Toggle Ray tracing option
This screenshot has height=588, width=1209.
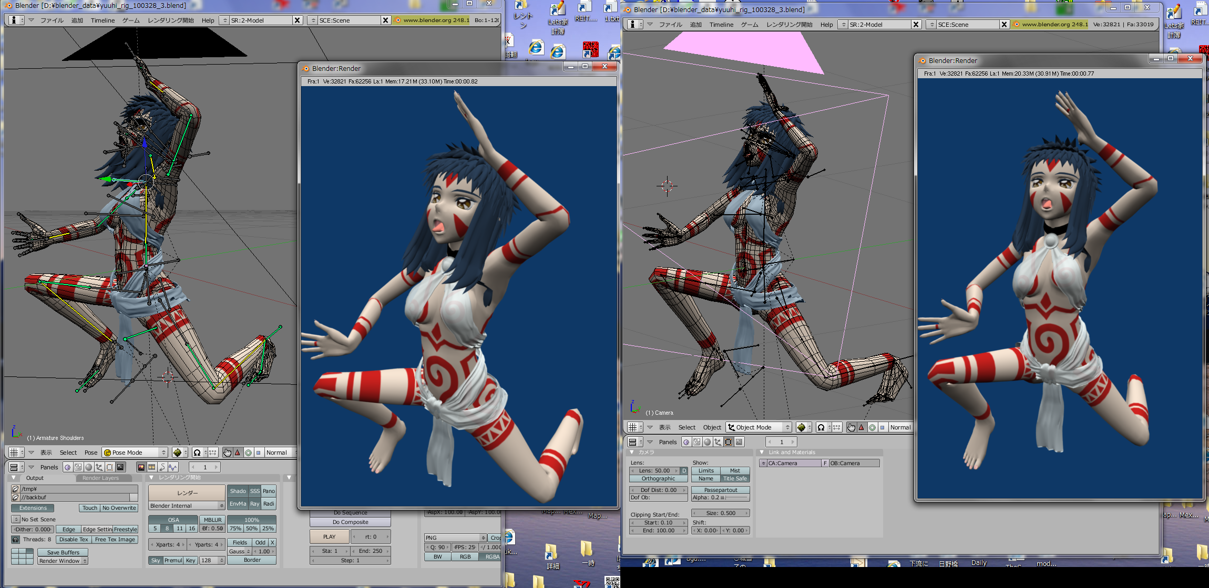point(255,504)
